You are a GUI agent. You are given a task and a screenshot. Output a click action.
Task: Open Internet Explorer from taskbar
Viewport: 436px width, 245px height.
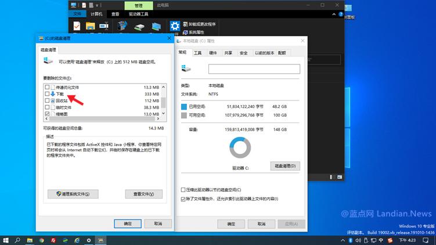pyautogui.click(x=77, y=240)
